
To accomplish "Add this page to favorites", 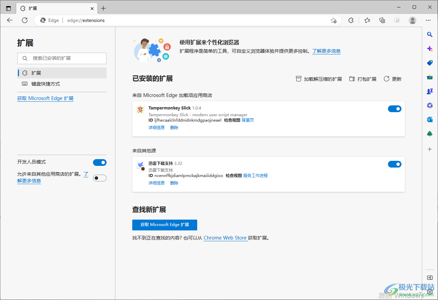I will pyautogui.click(x=333, y=20).
